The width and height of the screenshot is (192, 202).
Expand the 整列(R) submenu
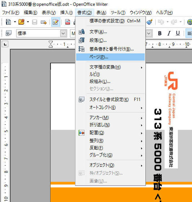point(110,140)
